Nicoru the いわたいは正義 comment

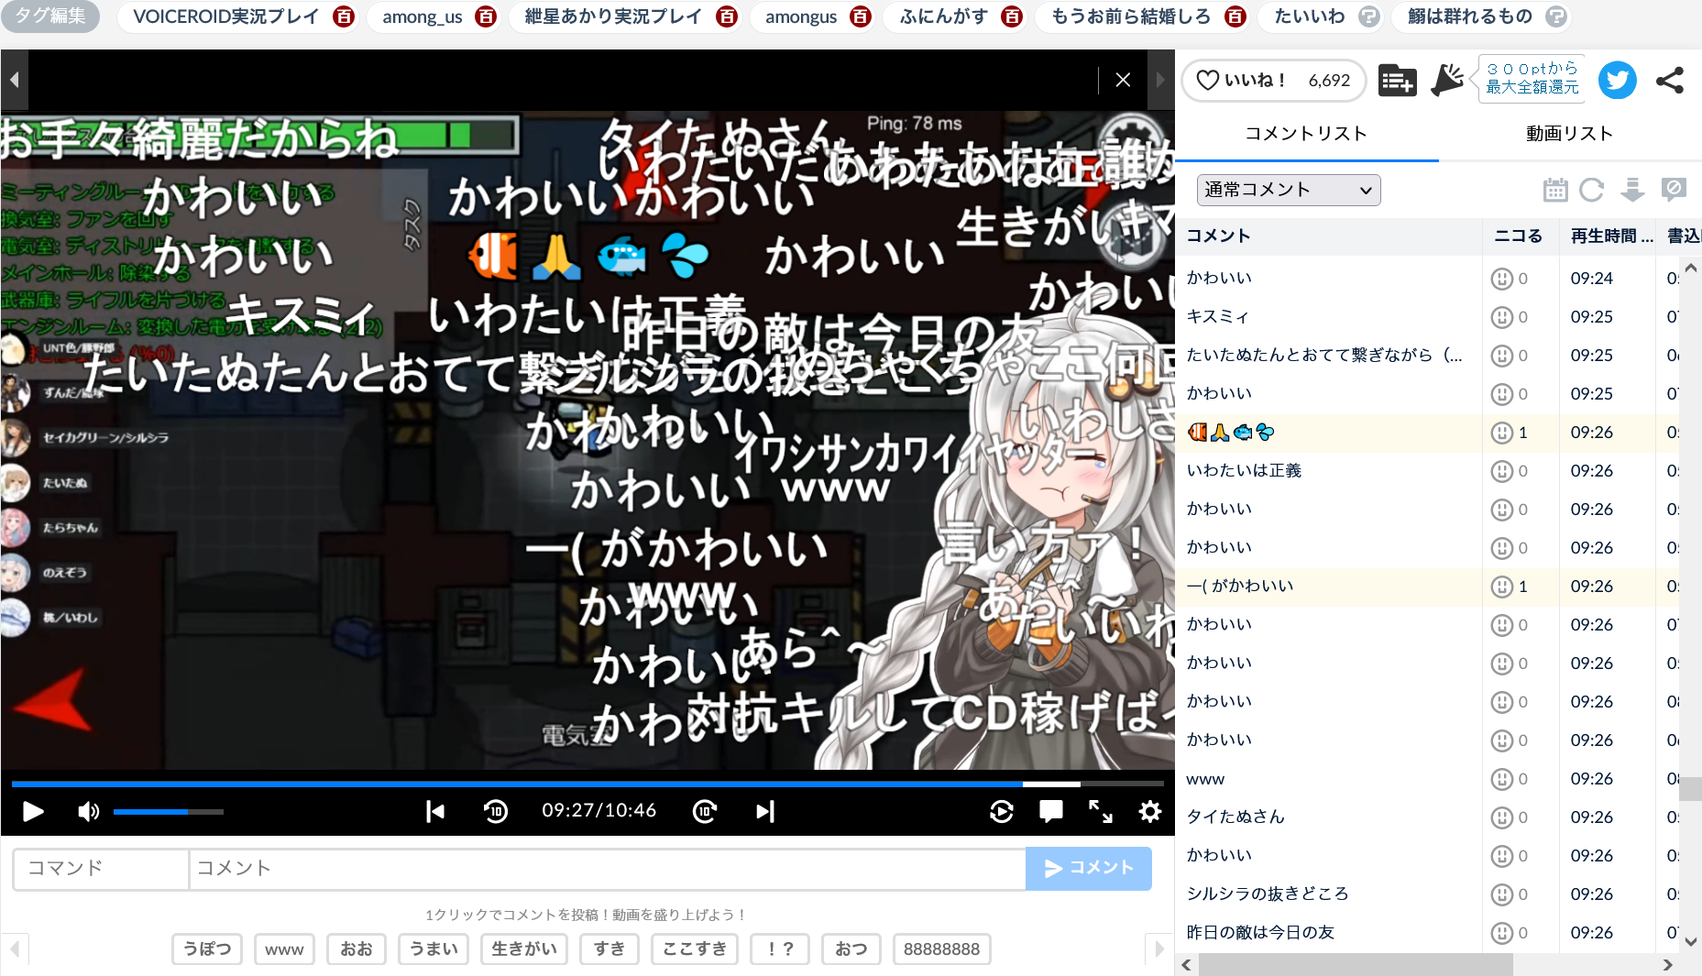tap(1501, 471)
